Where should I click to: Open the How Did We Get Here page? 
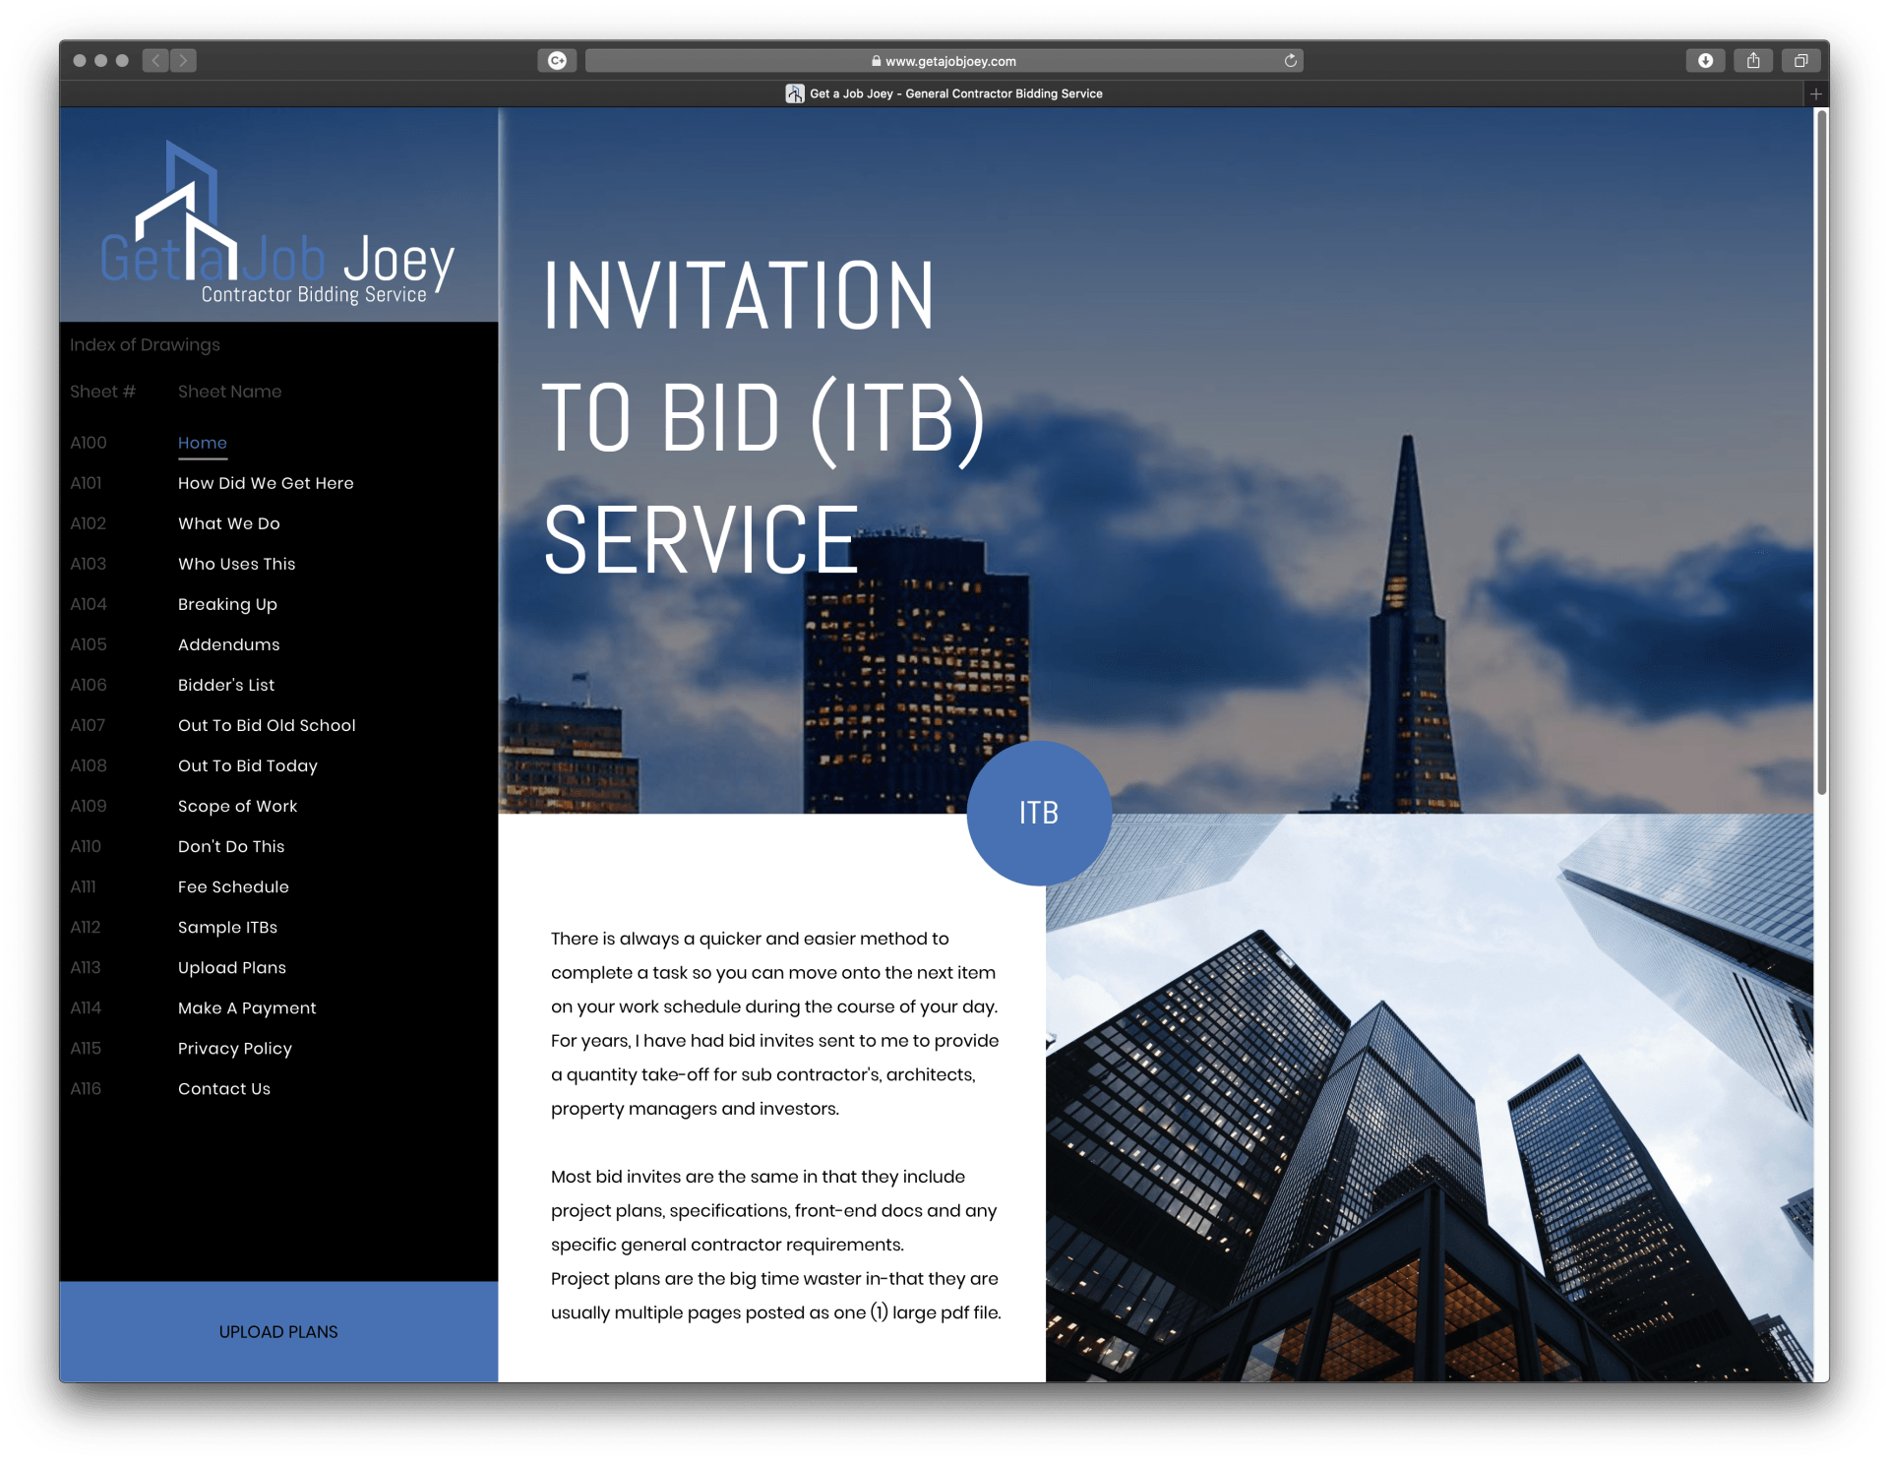point(266,483)
